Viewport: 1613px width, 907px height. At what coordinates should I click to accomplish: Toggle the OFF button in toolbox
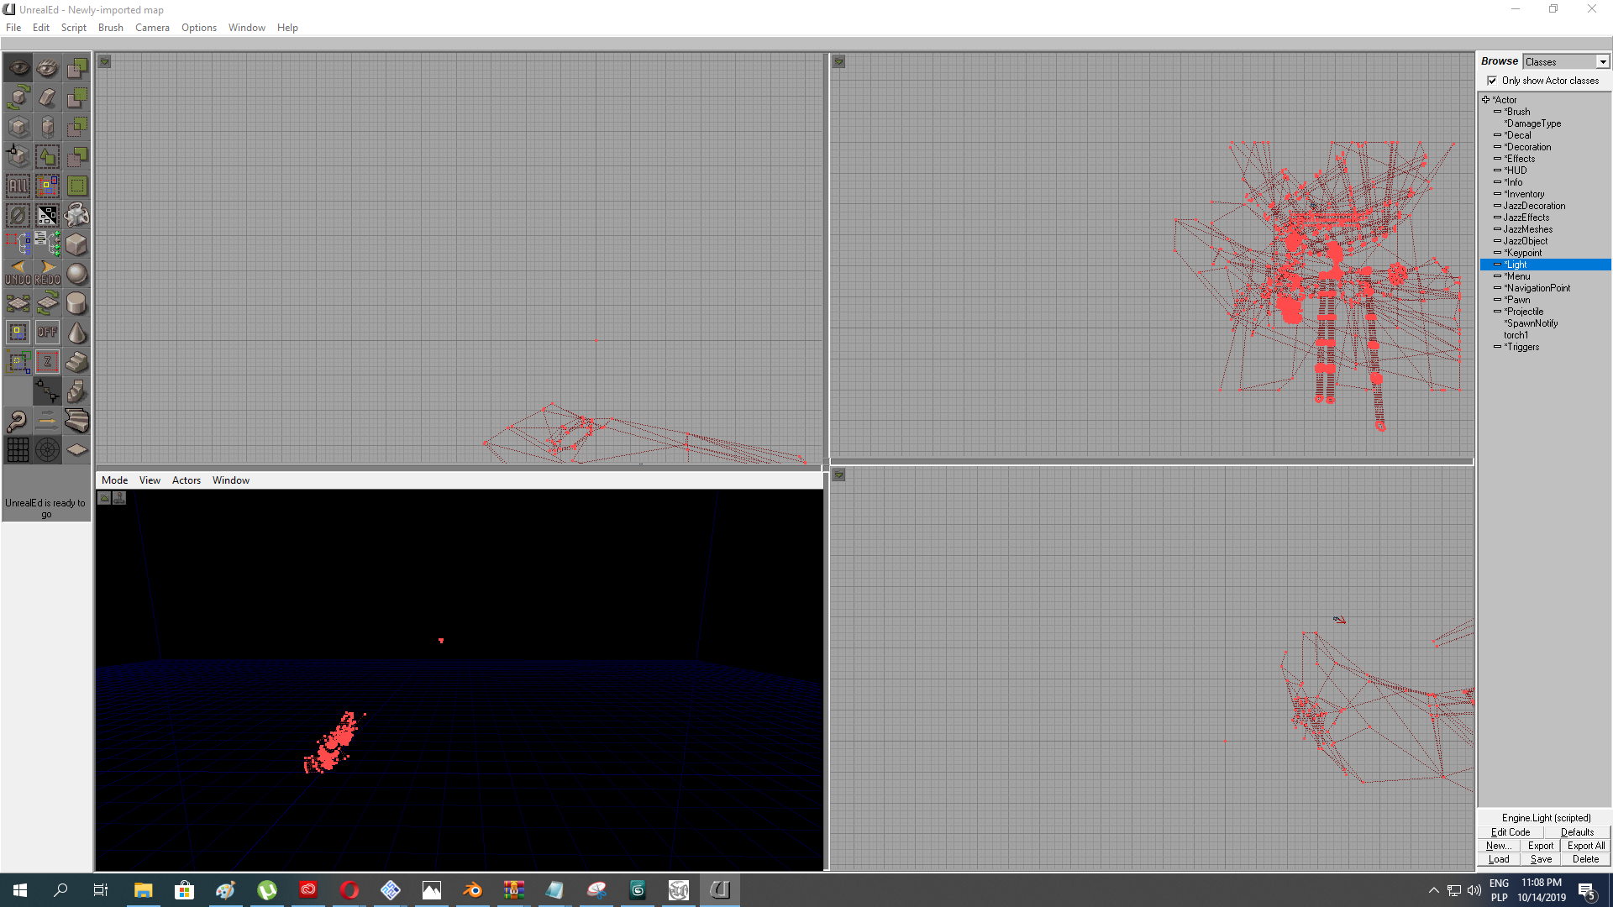pyautogui.click(x=47, y=333)
